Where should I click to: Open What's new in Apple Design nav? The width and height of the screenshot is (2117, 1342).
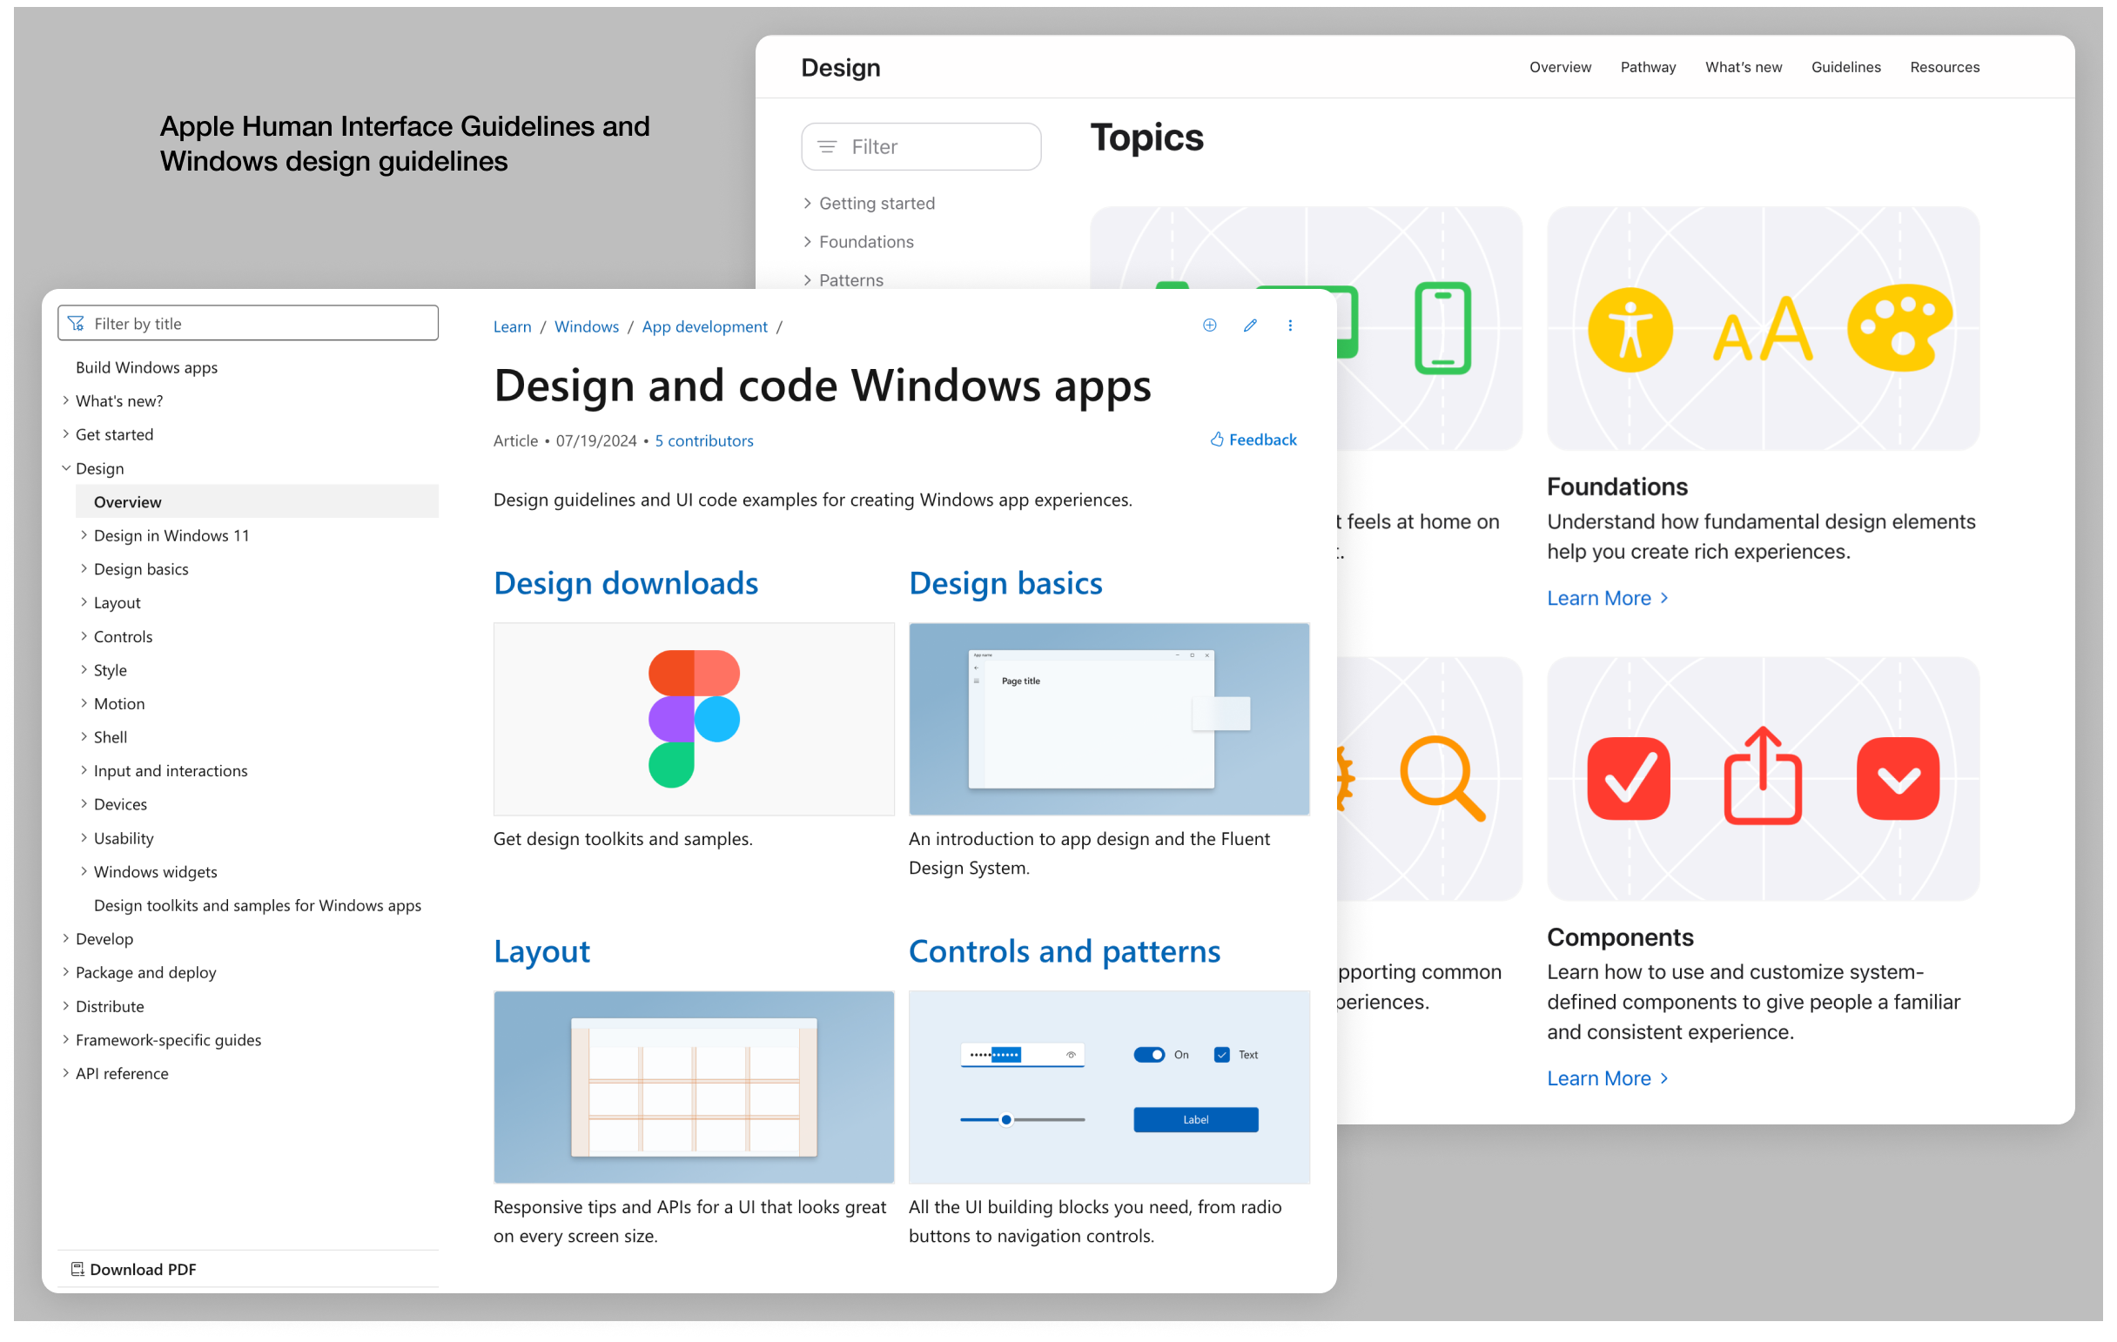tap(1743, 67)
